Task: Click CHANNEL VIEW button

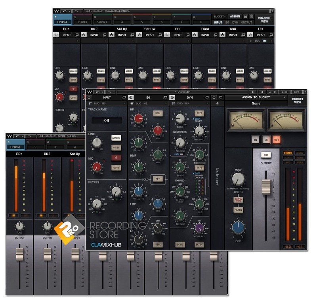Action: click(x=264, y=20)
